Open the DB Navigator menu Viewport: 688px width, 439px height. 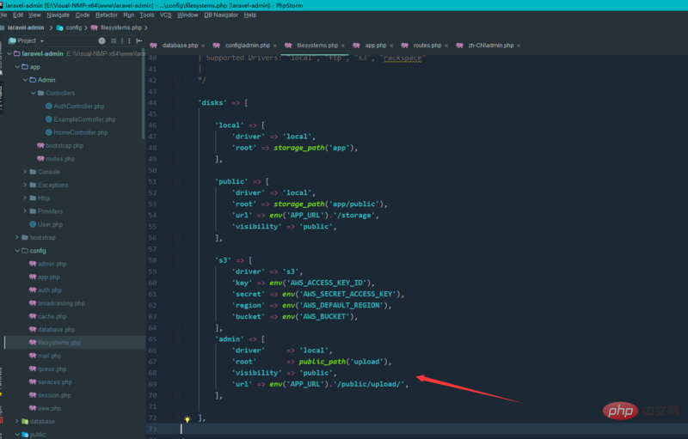click(221, 15)
